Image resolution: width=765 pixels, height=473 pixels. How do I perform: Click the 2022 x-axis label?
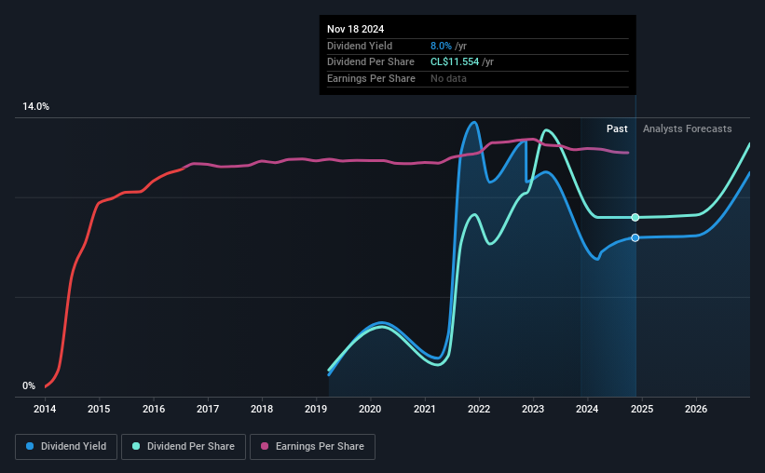pos(479,409)
